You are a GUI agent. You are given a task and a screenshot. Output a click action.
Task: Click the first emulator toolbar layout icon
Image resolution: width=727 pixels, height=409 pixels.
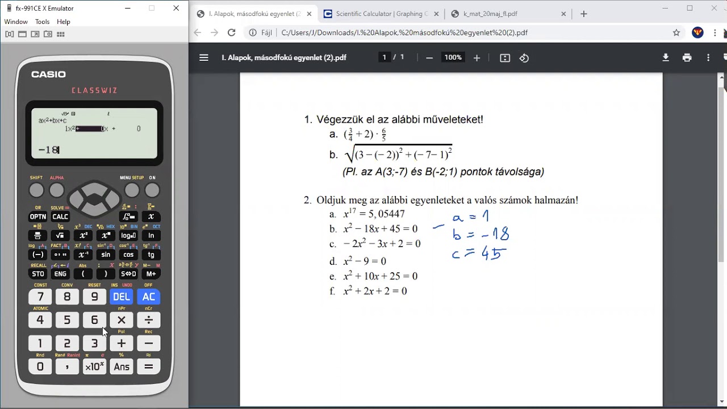[x=10, y=34]
